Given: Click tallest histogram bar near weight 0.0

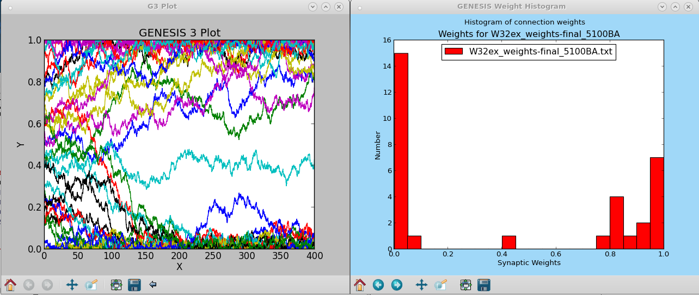Looking at the screenshot, I should 401,151.
